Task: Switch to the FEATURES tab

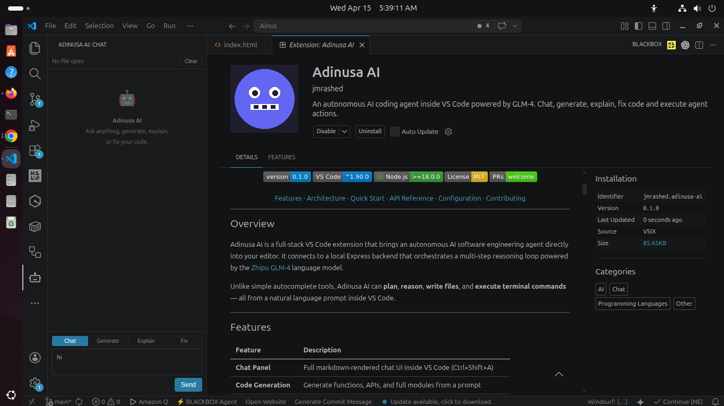Action: (x=282, y=157)
